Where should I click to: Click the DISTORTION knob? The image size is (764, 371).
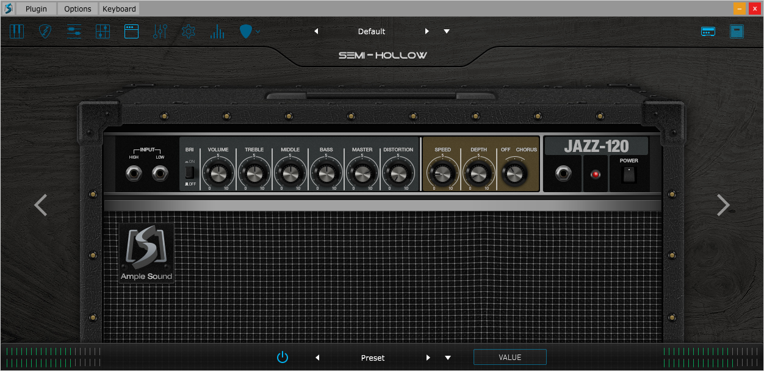pyautogui.click(x=398, y=174)
